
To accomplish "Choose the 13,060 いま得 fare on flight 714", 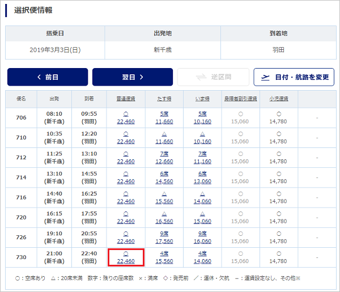I will point(202,181).
